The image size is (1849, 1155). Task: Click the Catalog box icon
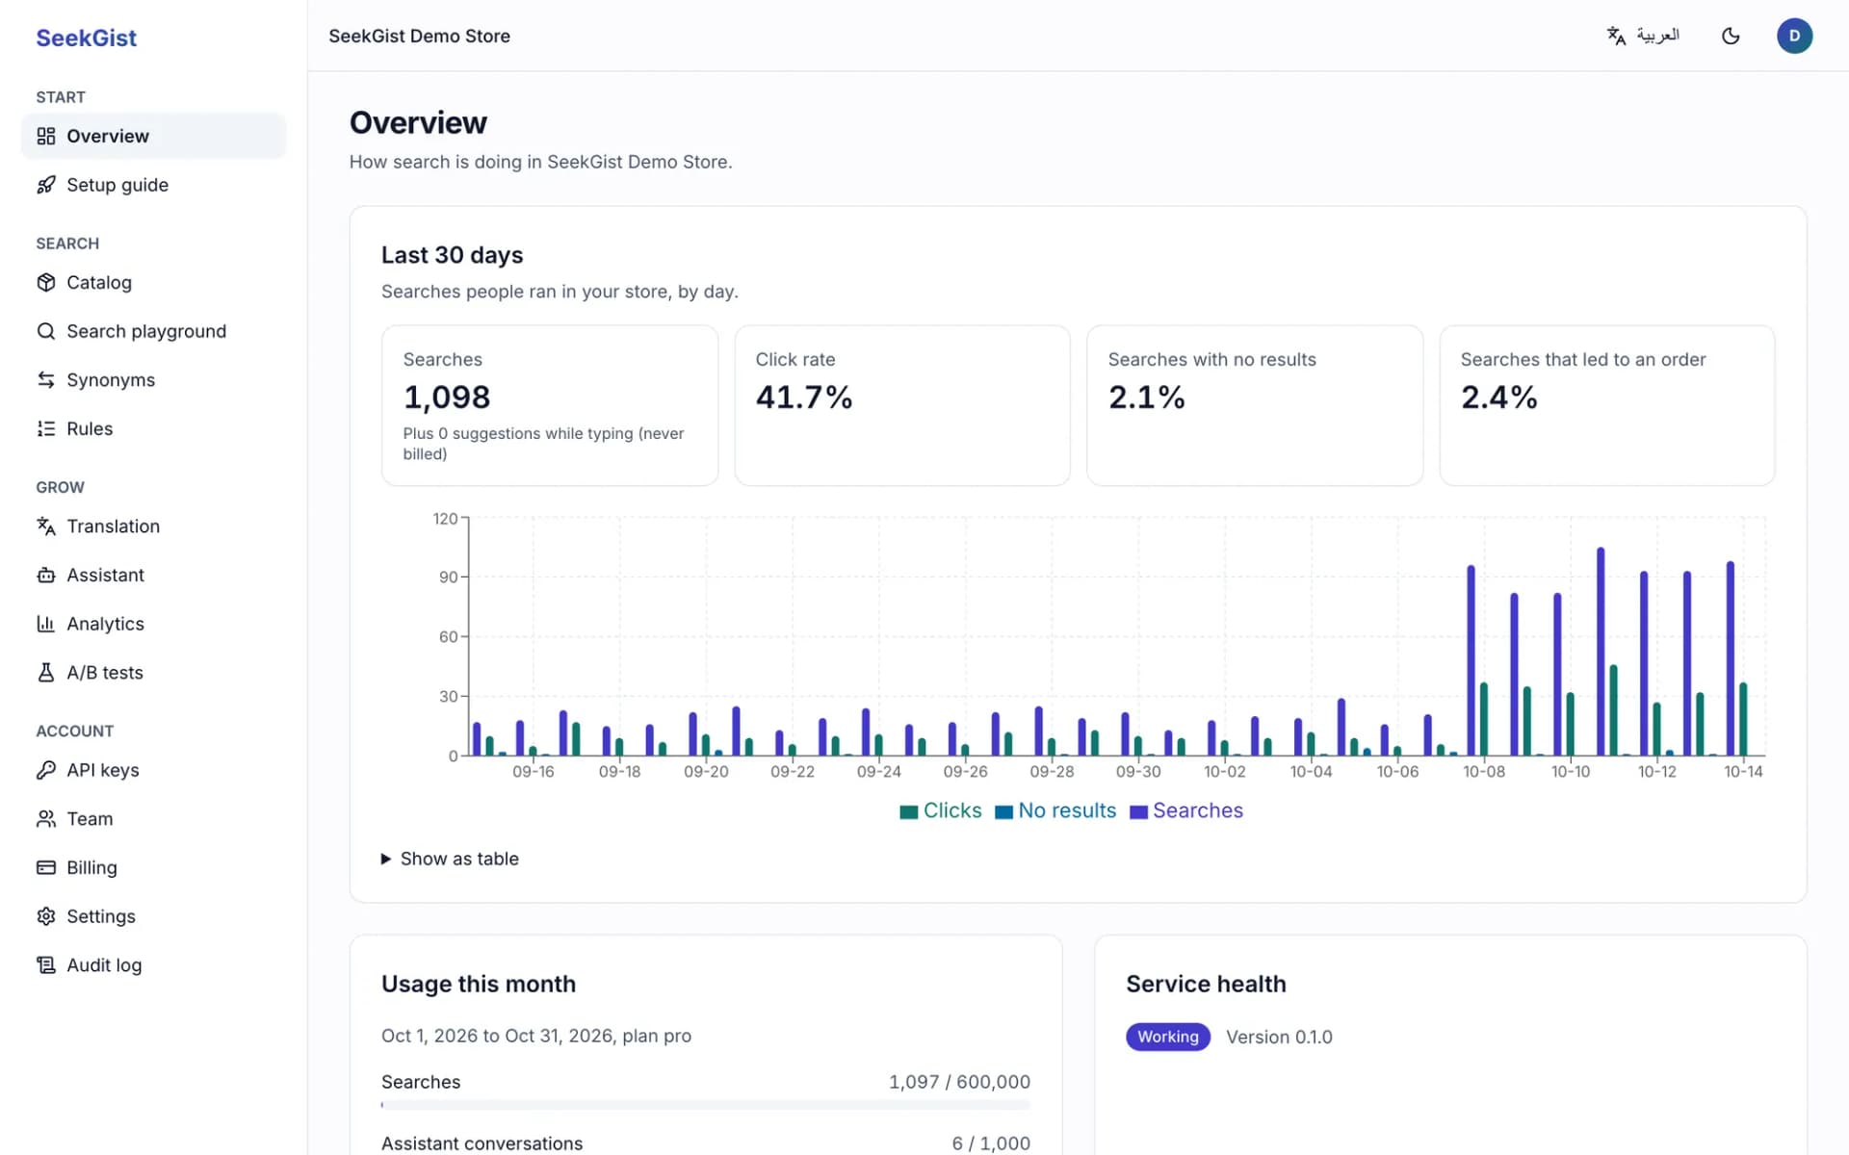(45, 282)
